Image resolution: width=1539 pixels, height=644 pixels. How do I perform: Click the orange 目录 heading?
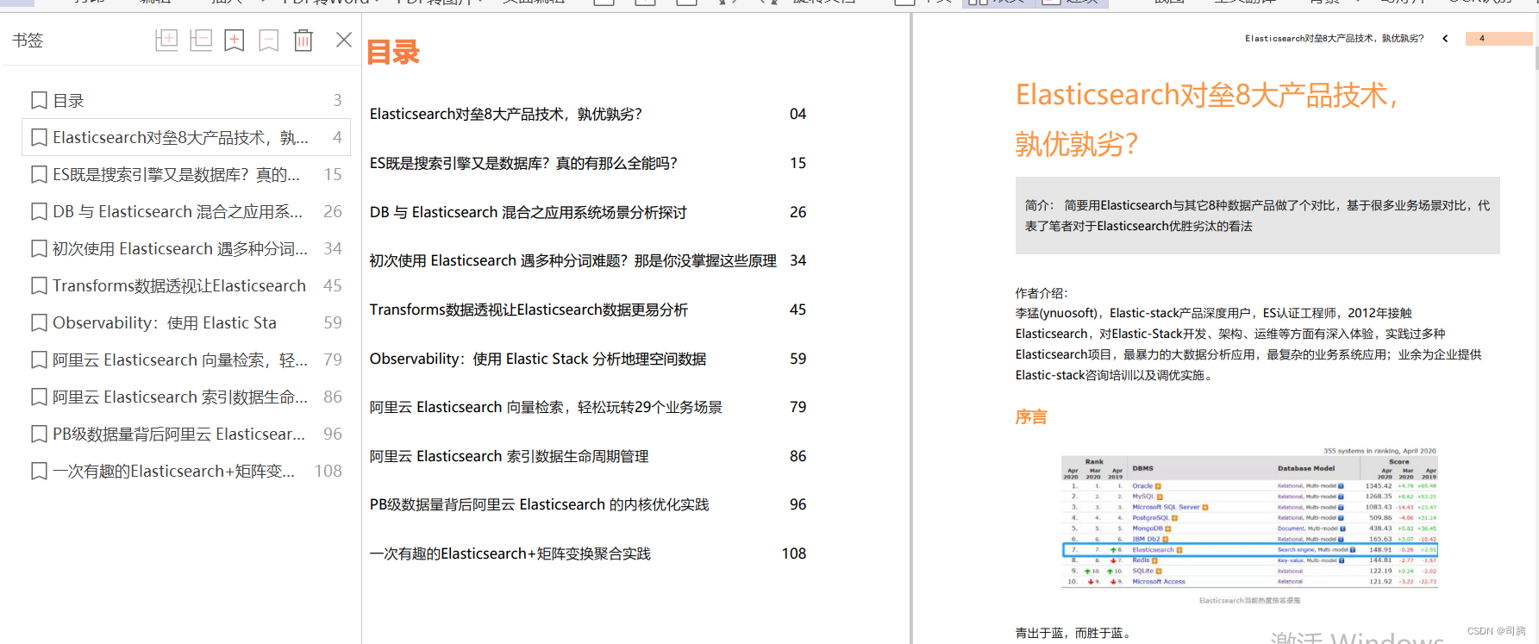coord(393,53)
